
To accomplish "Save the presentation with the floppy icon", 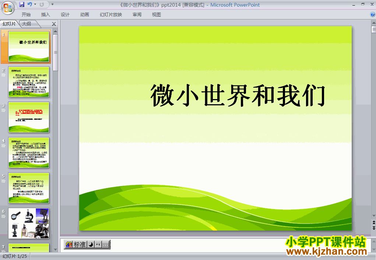I will pyautogui.click(x=22, y=4).
